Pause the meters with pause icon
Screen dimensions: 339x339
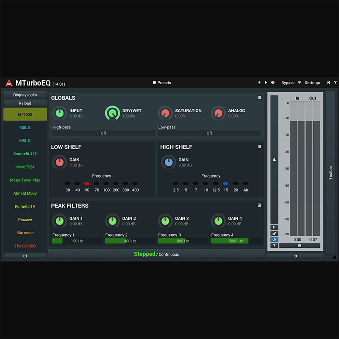pyautogui.click(x=274, y=227)
